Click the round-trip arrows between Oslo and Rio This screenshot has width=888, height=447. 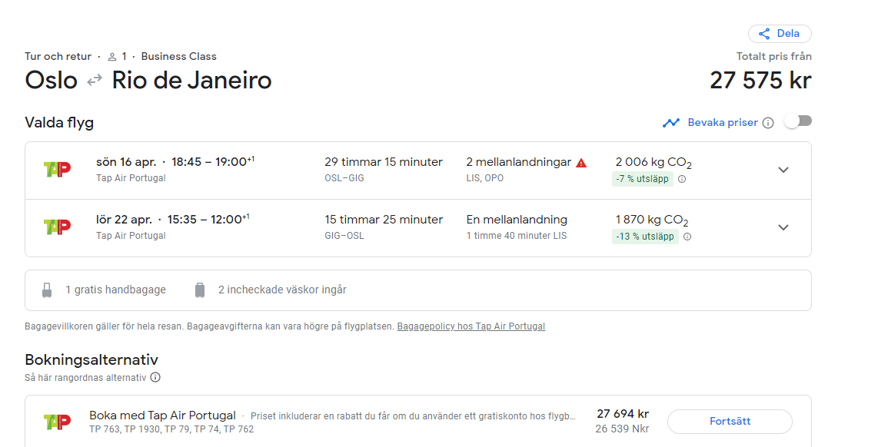tap(95, 80)
